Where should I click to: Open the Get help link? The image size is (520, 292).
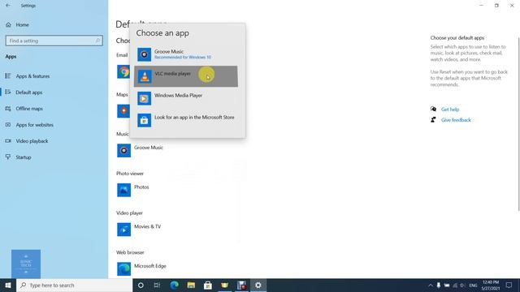point(450,109)
